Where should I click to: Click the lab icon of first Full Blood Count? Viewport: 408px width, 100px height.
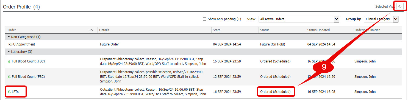(x=9, y=61)
